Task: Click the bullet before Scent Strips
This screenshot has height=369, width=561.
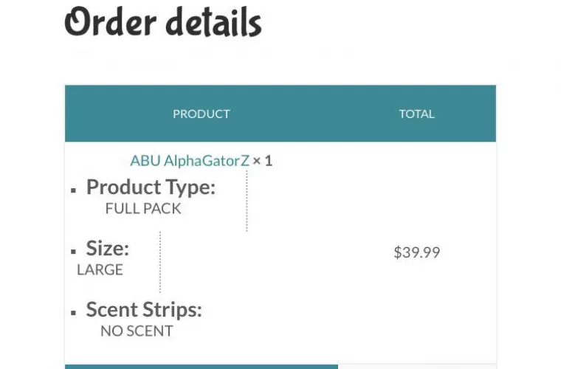Action: [x=74, y=312]
